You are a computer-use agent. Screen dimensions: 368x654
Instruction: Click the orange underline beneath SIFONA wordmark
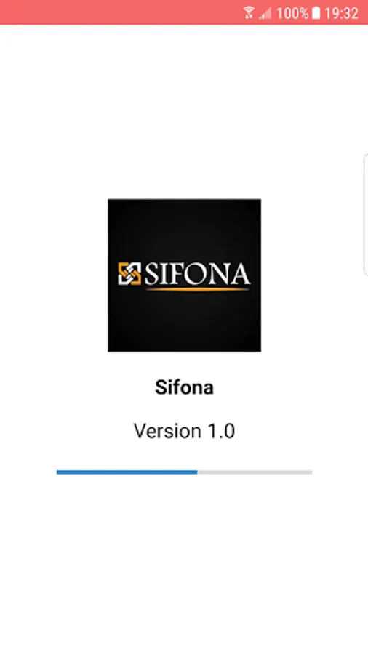(x=199, y=288)
